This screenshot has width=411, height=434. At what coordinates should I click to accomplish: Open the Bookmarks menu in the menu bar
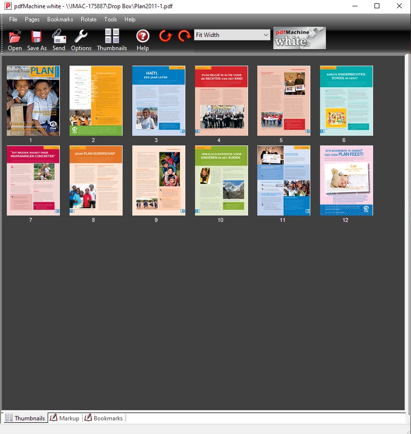(x=60, y=19)
